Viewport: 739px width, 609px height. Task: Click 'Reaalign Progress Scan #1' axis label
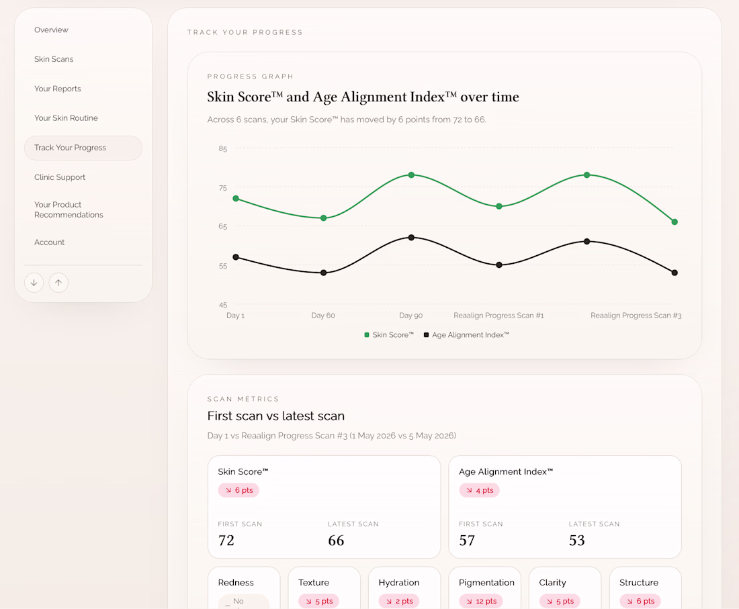coord(498,316)
